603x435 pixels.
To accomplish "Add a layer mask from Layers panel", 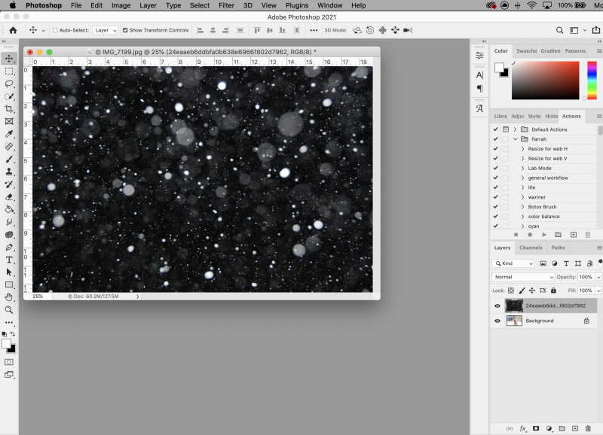I will point(535,428).
